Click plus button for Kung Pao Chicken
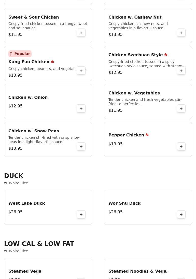 coord(81,71)
